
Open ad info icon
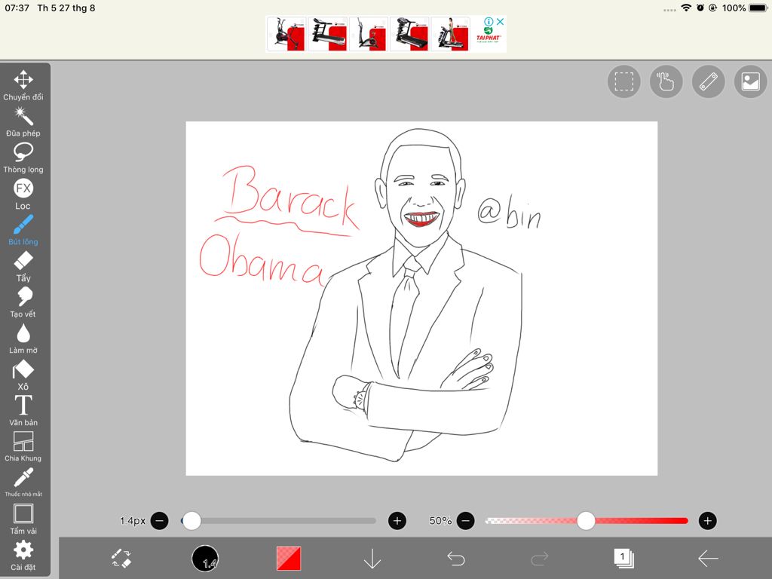(489, 22)
